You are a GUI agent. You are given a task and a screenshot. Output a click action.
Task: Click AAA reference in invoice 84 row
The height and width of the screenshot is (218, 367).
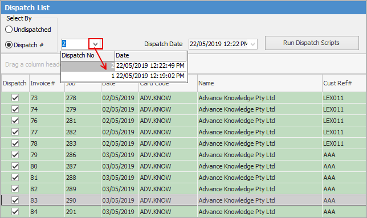point(344,212)
